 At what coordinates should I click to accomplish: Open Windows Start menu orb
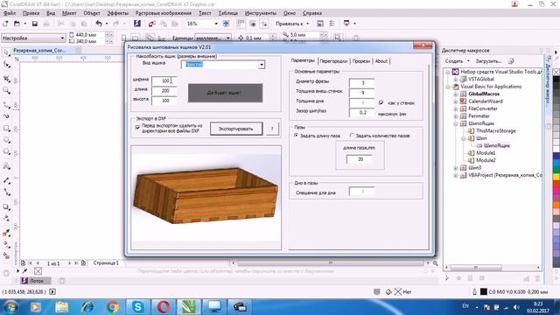click(10, 307)
